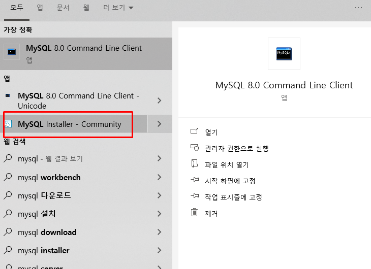
Task: Expand arrow for Command Line Client - Unicode
Action: (160, 100)
